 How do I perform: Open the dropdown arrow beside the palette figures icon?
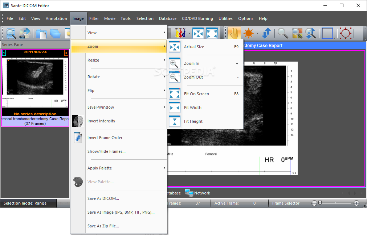pos(189,33)
